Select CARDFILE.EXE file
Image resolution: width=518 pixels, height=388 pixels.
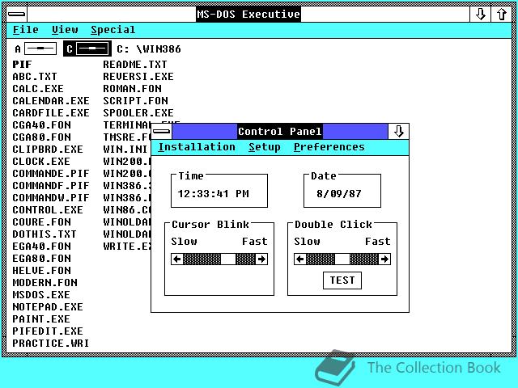[x=51, y=113]
